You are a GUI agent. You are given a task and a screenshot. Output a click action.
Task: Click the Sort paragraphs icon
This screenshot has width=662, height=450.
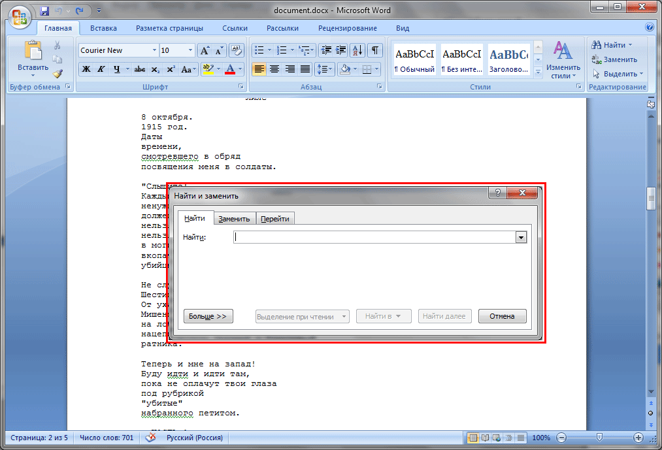pos(357,50)
